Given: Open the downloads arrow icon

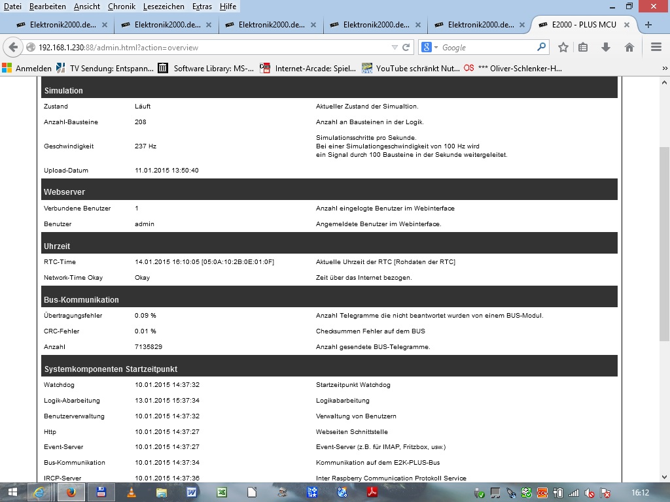Looking at the screenshot, I should (606, 47).
